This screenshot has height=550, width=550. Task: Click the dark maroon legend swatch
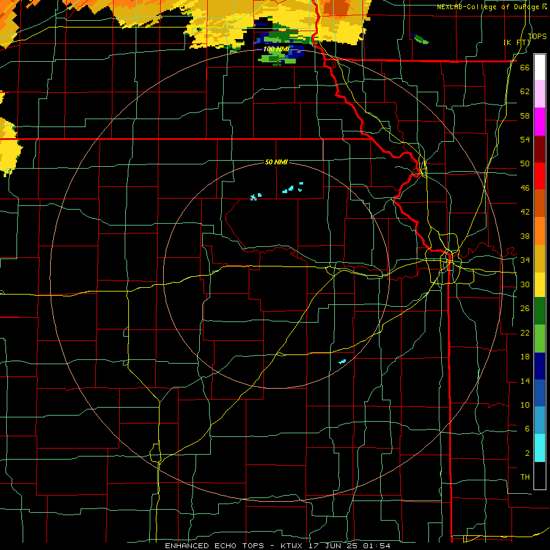click(540, 149)
